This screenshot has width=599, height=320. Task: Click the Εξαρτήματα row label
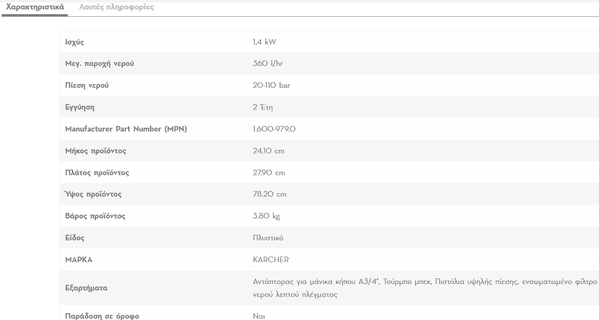[86, 288]
